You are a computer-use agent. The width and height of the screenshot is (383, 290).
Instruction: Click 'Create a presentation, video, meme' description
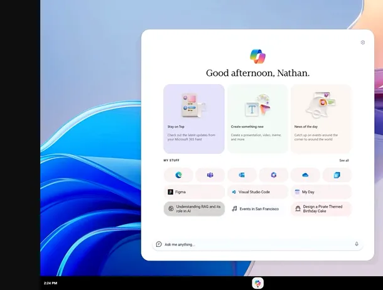click(x=256, y=137)
